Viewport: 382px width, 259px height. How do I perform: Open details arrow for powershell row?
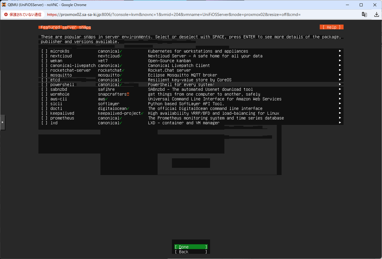(340, 84)
